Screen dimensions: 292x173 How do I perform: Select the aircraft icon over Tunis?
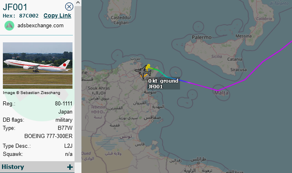click(143, 72)
